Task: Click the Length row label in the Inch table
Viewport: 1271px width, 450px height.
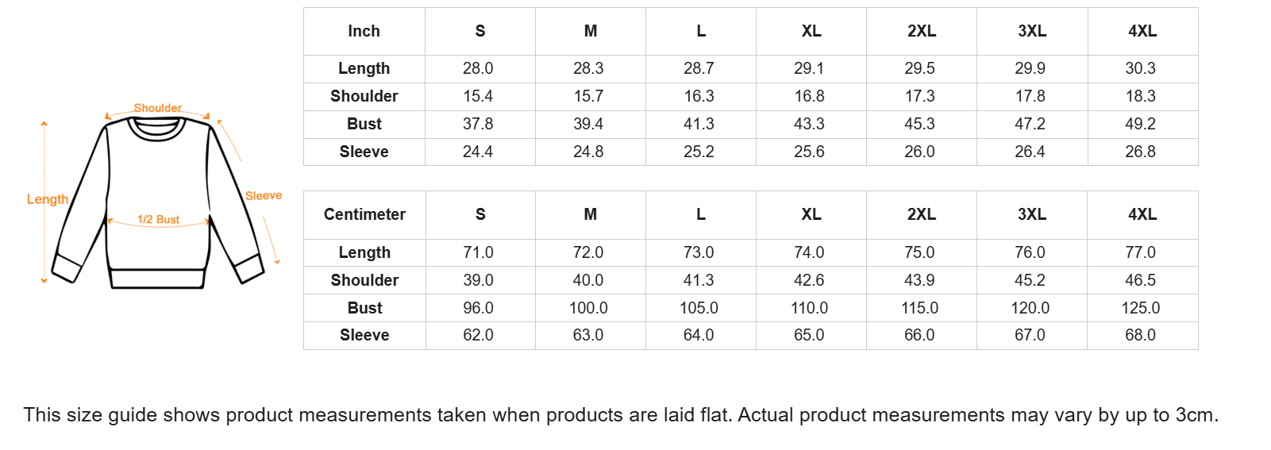Action: coord(364,68)
